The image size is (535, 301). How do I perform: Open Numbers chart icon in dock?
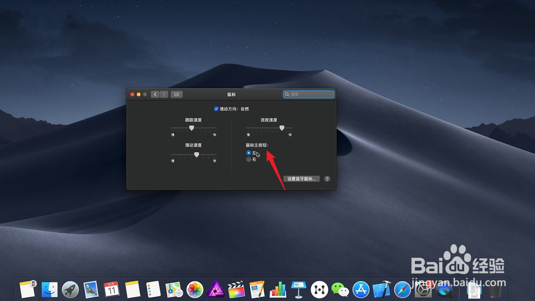278,289
